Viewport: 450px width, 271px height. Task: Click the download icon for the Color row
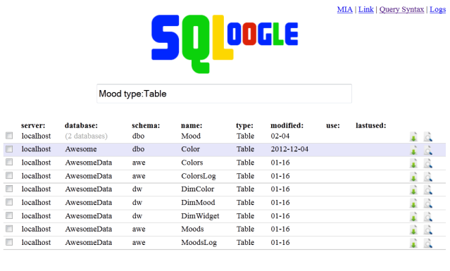[x=413, y=150]
